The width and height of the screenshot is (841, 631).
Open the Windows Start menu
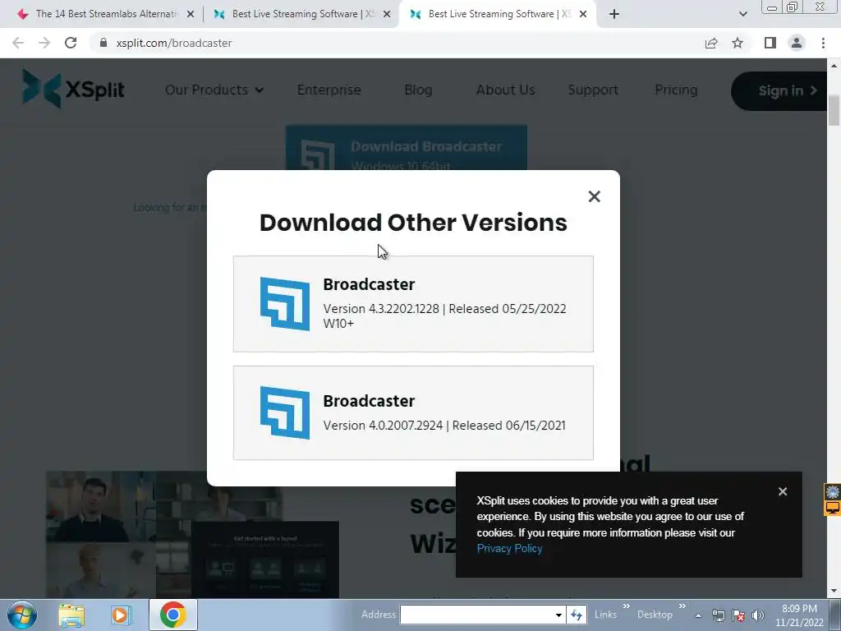click(x=22, y=615)
